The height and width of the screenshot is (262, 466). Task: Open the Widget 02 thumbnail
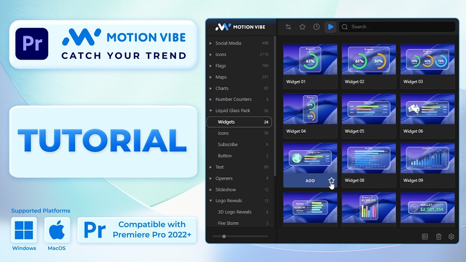pyautogui.click(x=369, y=59)
